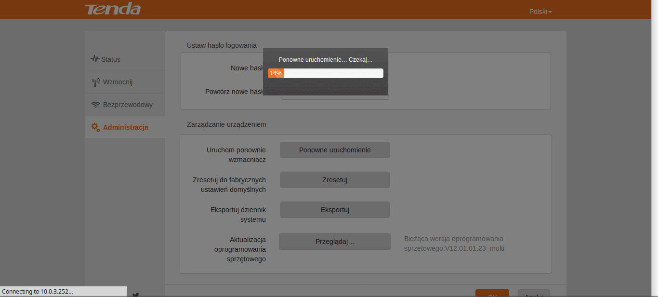Open the Polski language dropdown
Viewport: 658px width, 297px height.
click(540, 12)
